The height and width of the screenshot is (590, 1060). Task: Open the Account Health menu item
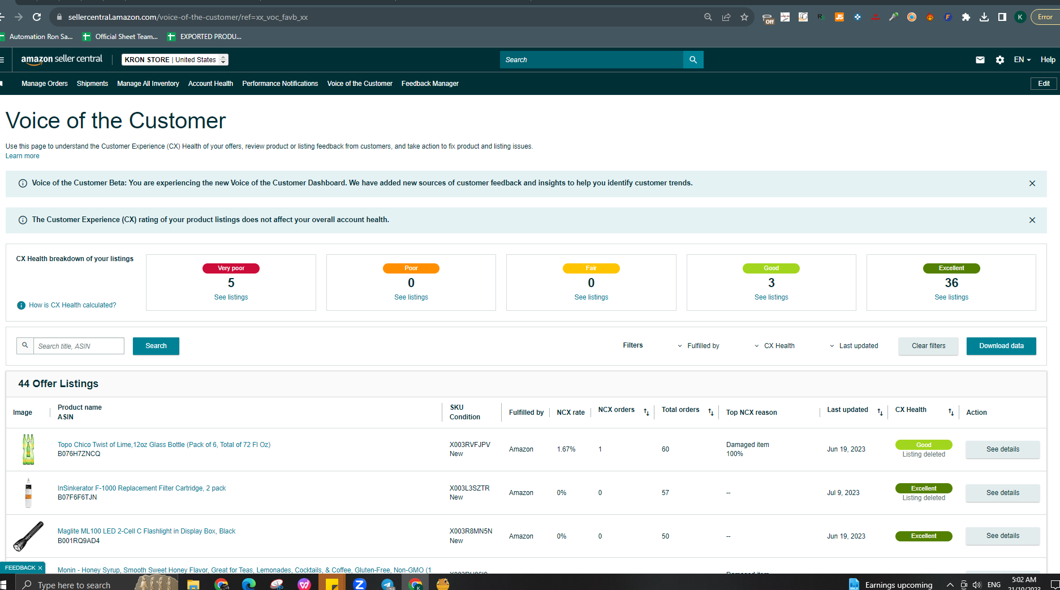pos(210,84)
